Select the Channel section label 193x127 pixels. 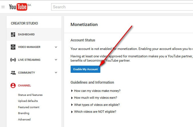(x=25, y=86)
